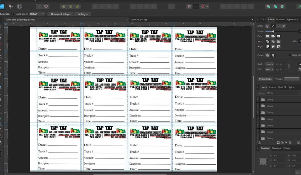
Task: Choose the dashed line stroke style
Action: pyautogui.click(x=278, y=26)
